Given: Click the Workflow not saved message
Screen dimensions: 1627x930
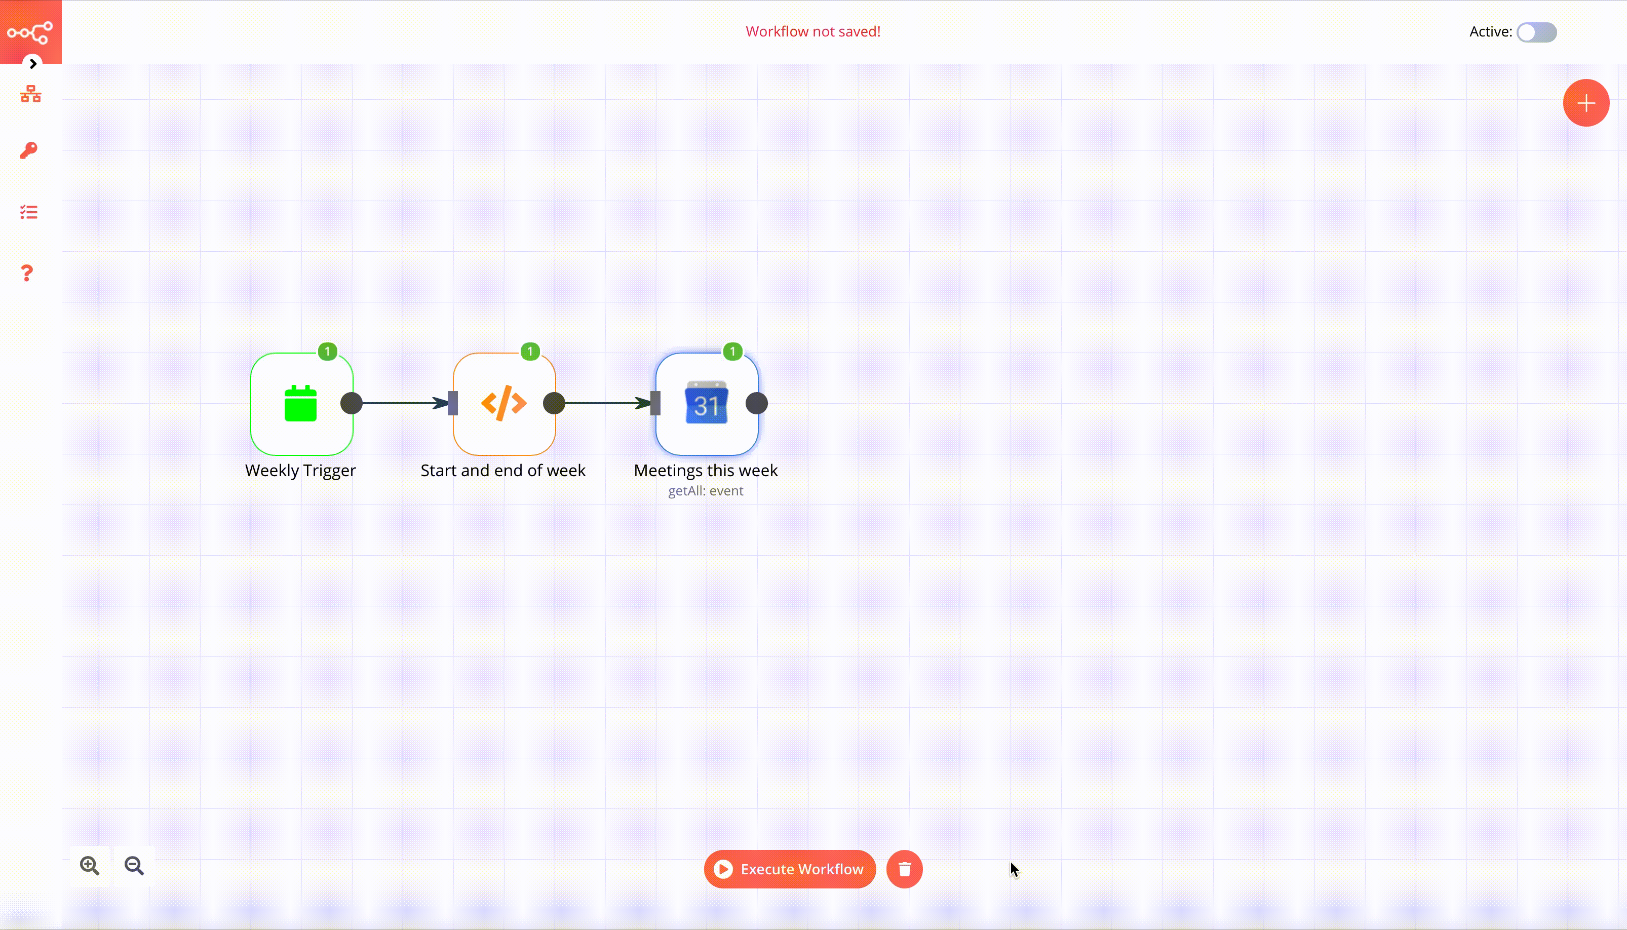Looking at the screenshot, I should tap(812, 31).
